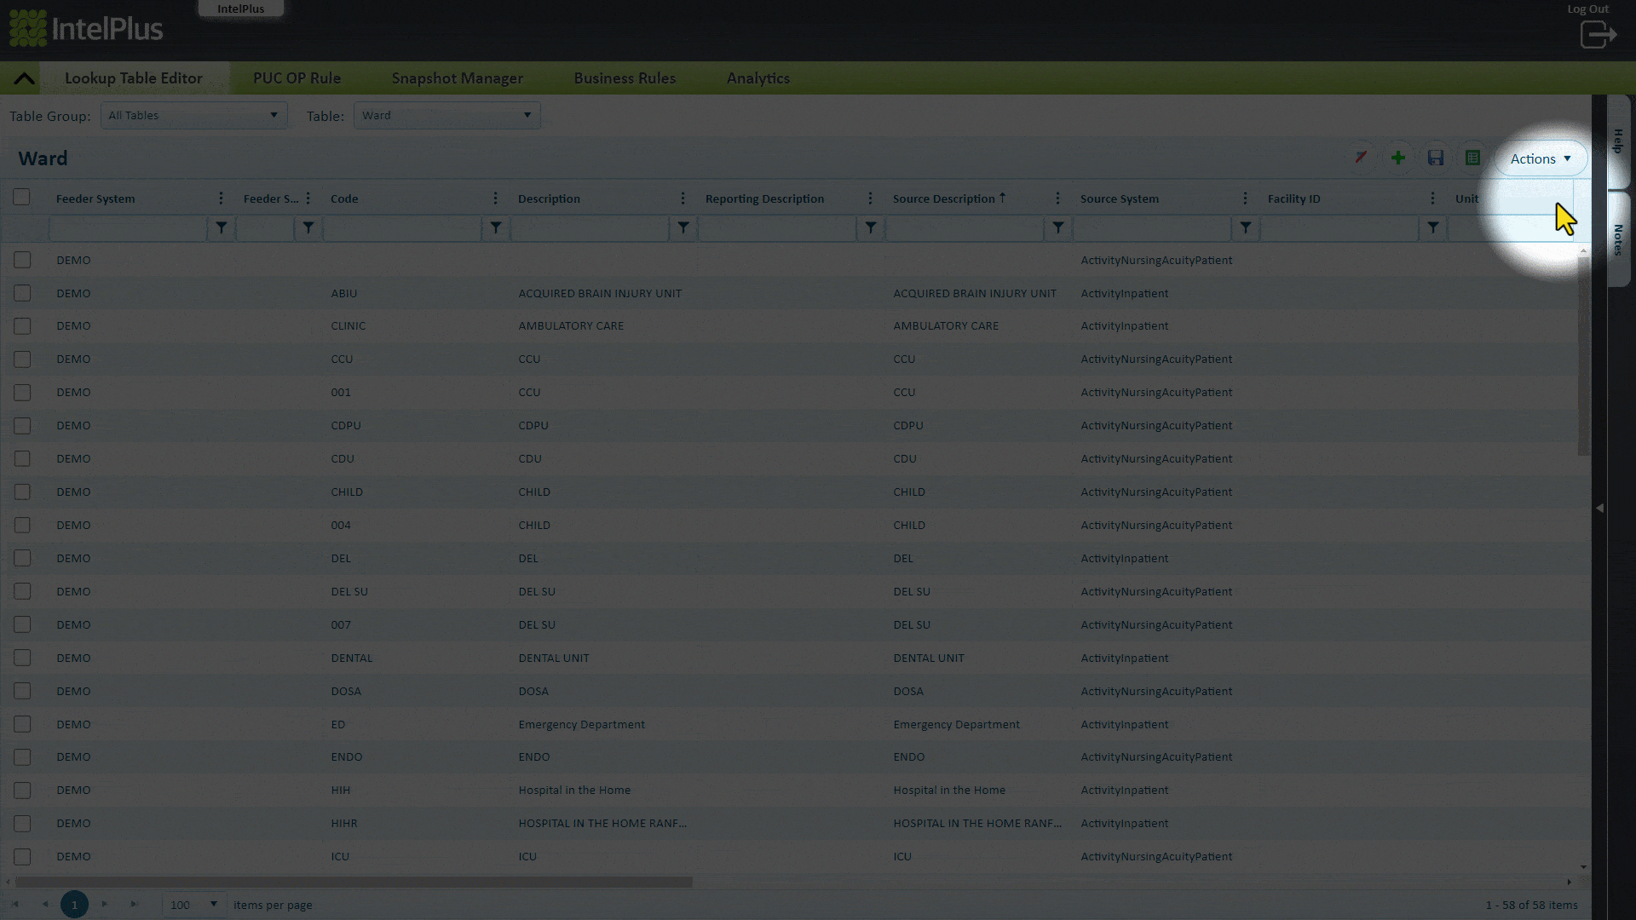Open the Table Group dropdown
This screenshot has width=1636, height=920.
click(193, 115)
